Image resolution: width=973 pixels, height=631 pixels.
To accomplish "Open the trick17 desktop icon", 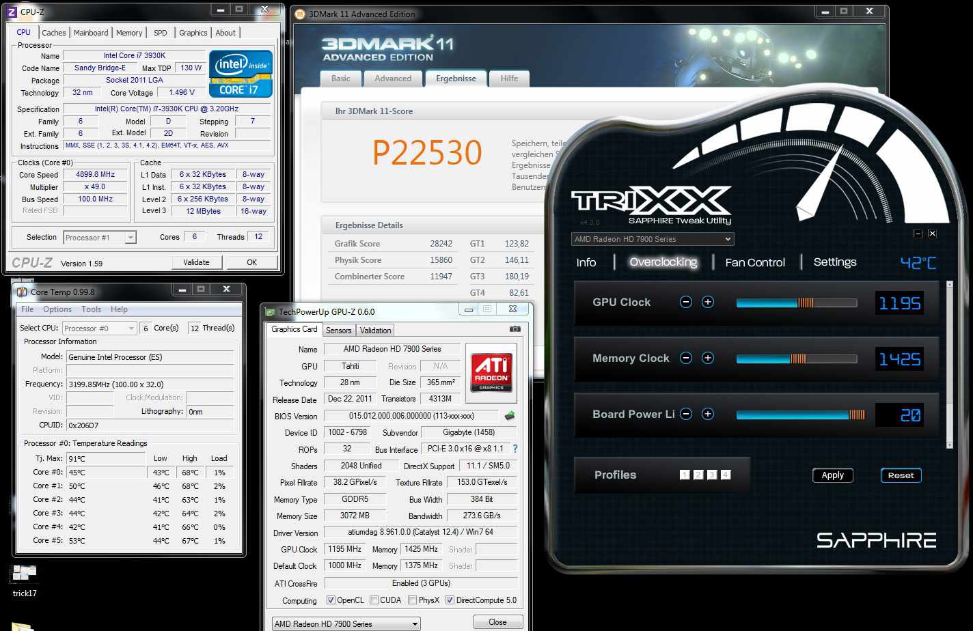I will [25, 580].
